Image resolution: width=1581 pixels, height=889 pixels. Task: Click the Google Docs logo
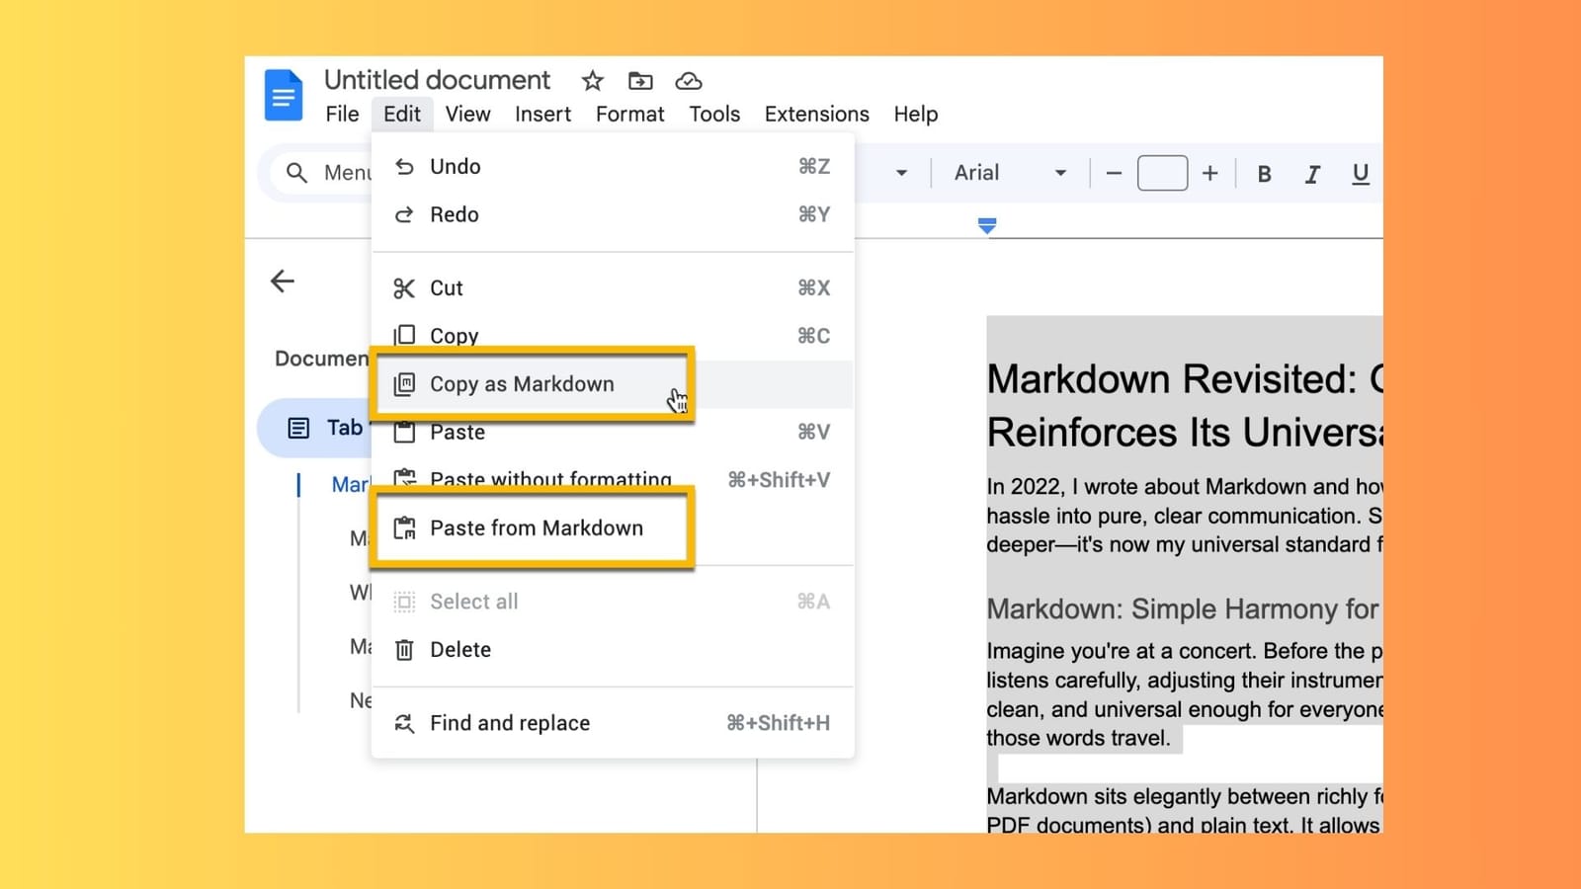(x=283, y=95)
